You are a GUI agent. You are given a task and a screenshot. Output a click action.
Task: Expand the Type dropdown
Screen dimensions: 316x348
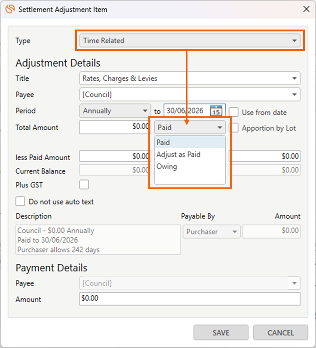[189, 41]
